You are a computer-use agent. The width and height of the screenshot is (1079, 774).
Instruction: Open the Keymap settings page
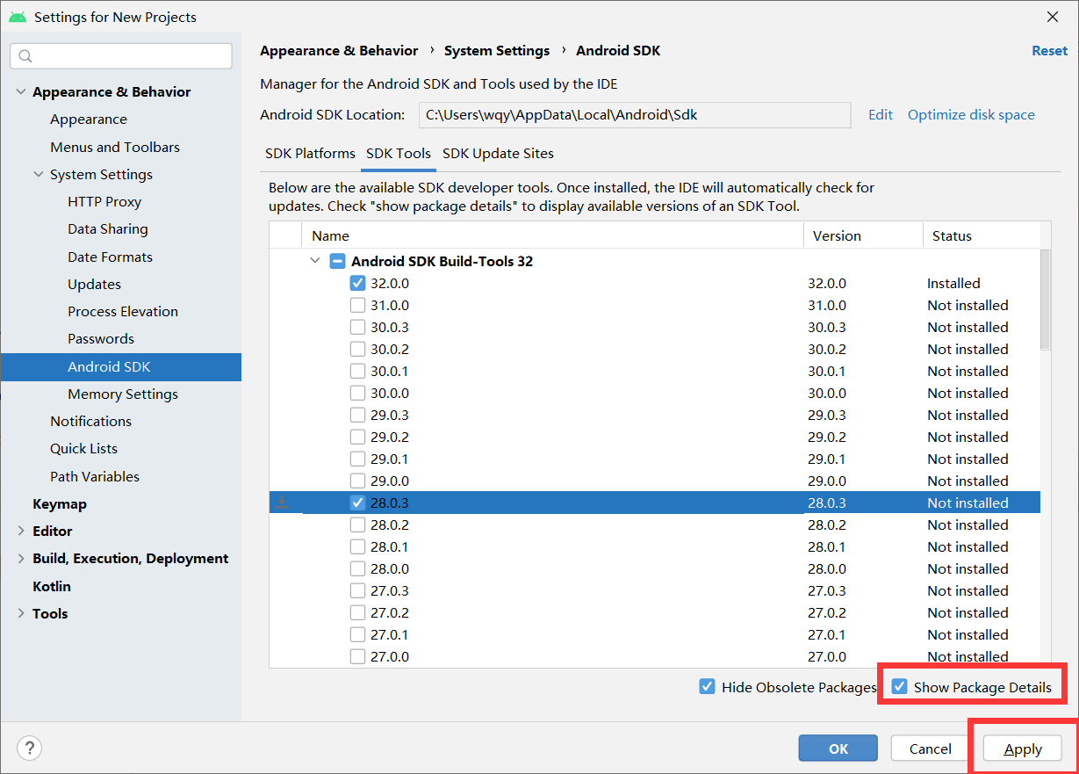[60, 503]
